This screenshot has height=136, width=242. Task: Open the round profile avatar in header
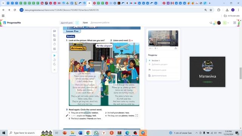coord(219,23)
